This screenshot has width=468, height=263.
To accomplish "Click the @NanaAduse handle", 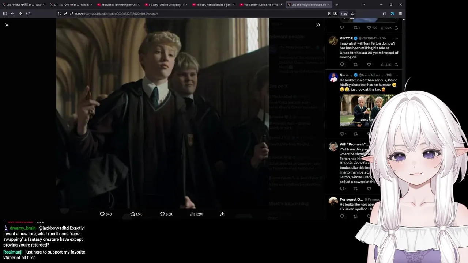I will (371, 75).
